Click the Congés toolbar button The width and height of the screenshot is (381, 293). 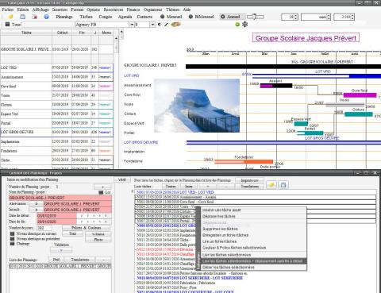(x=105, y=17)
